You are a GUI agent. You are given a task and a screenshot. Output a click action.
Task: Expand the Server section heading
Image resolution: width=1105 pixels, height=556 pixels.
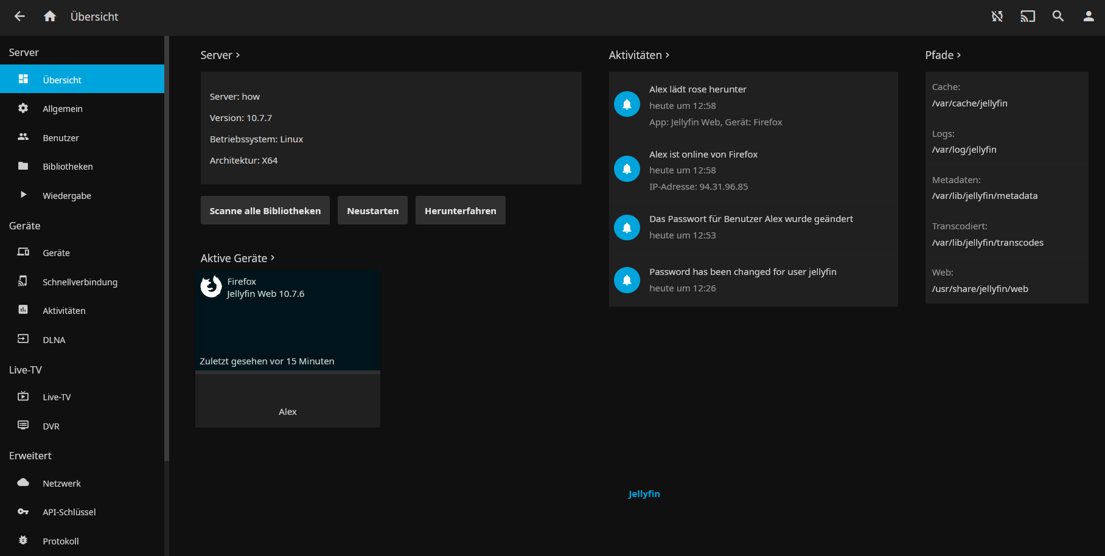220,55
